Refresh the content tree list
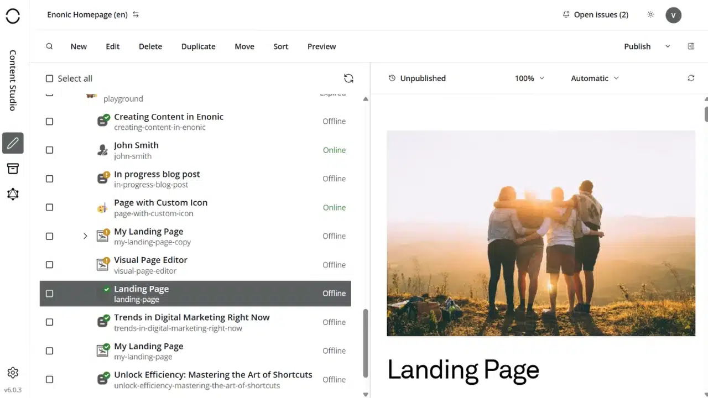 click(x=348, y=78)
